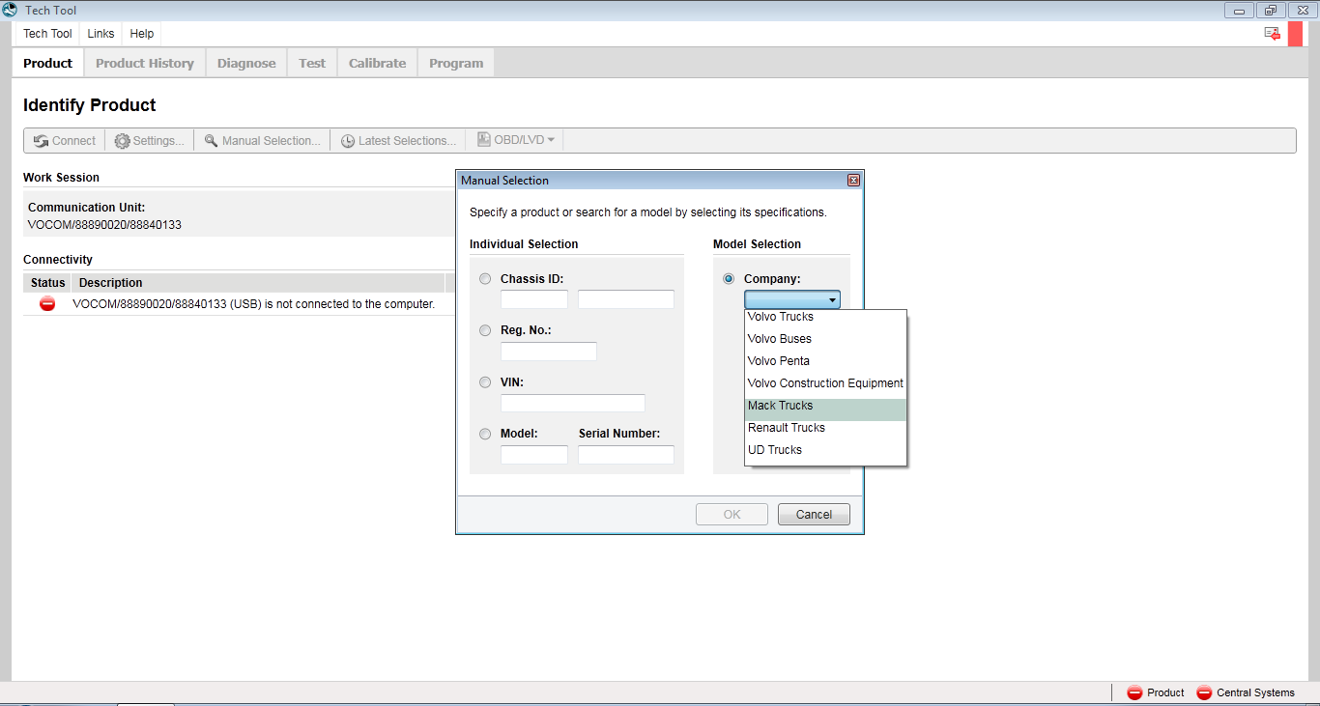This screenshot has height=706, width=1320.
Task: Expand the OBD/LVD dropdown arrow
Action: tap(551, 140)
